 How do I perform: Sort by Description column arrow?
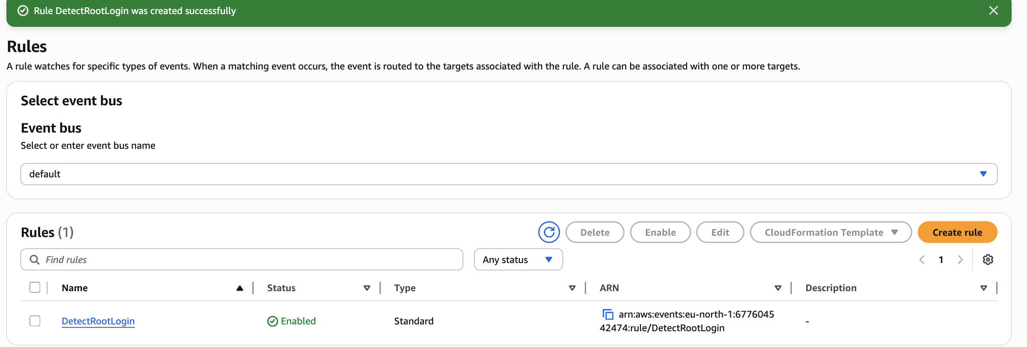point(984,288)
